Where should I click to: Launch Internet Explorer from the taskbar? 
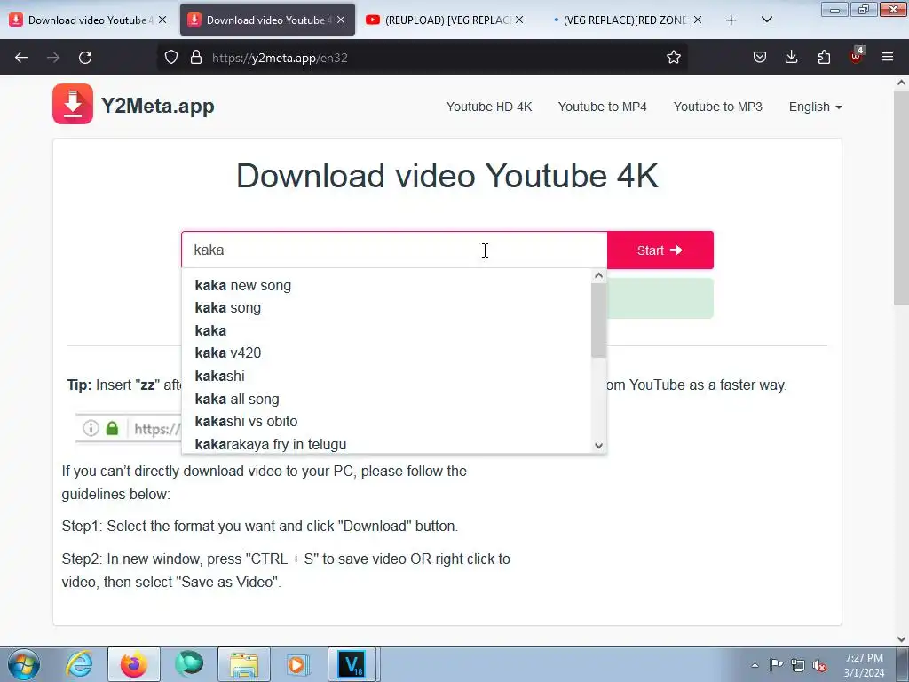79,664
